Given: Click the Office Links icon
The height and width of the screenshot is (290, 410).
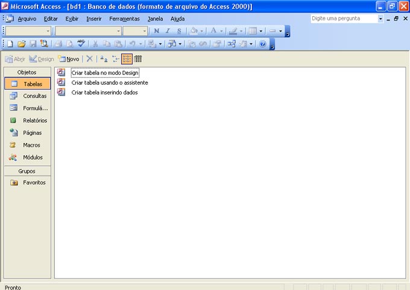Looking at the screenshot, I should pyautogui.click(x=152, y=44).
